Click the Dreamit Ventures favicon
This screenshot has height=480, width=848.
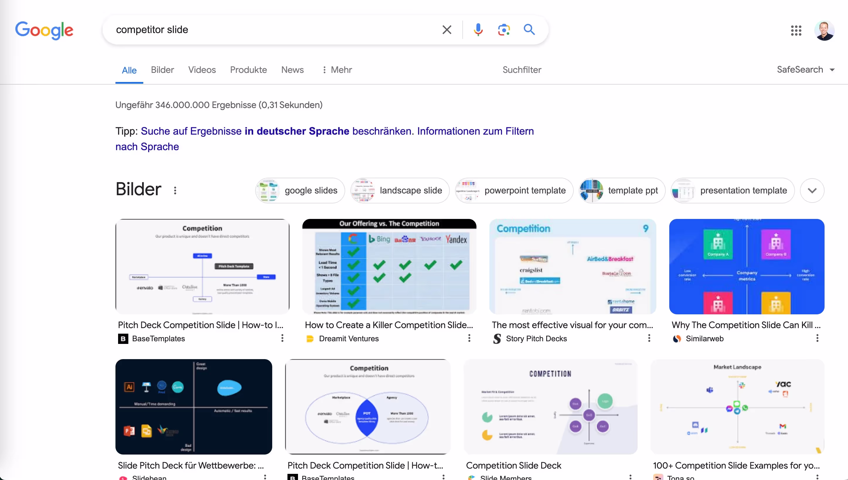pos(310,339)
